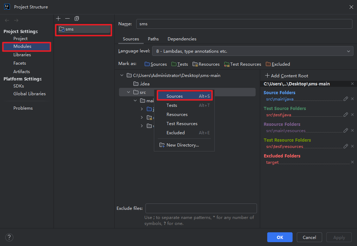Mark as Resources in the toolbar
The height and width of the screenshot is (246, 357).
[x=206, y=64]
